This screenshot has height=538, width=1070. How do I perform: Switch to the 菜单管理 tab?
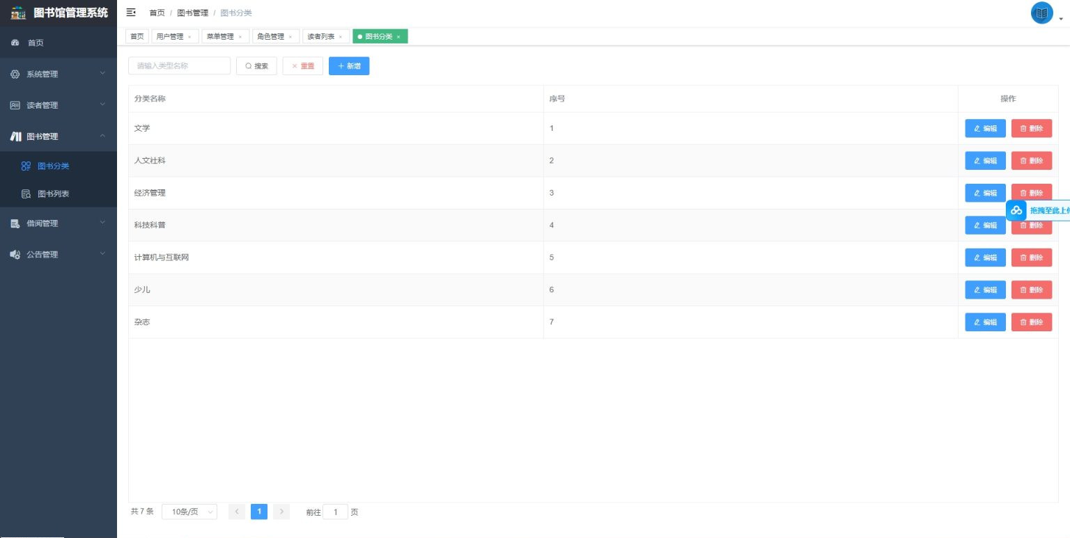click(220, 37)
